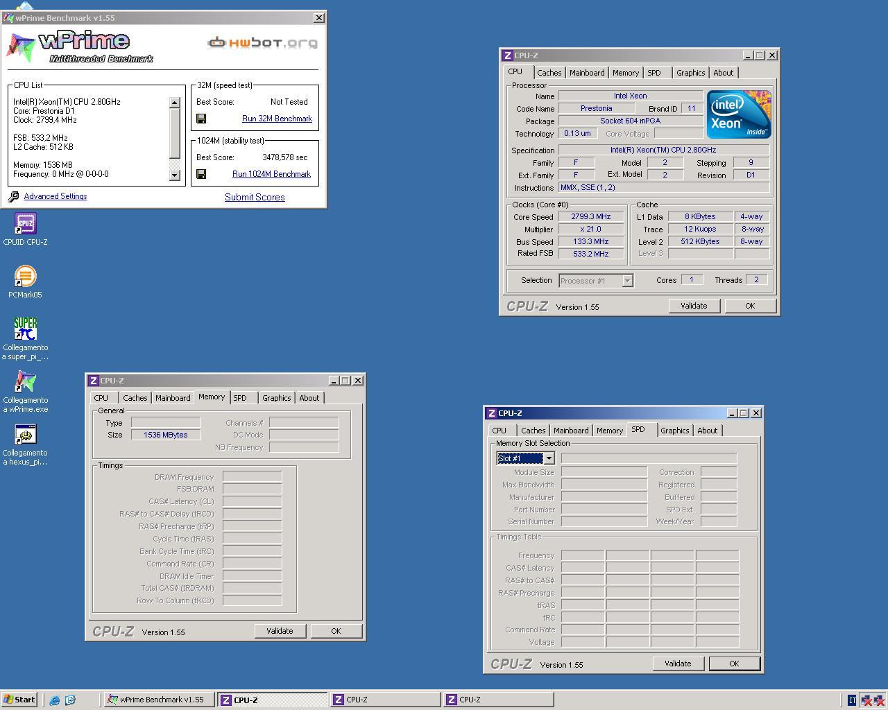Select the first CPU-Z taskbar button
Image resolution: width=888 pixels, height=710 pixels.
[x=272, y=700]
